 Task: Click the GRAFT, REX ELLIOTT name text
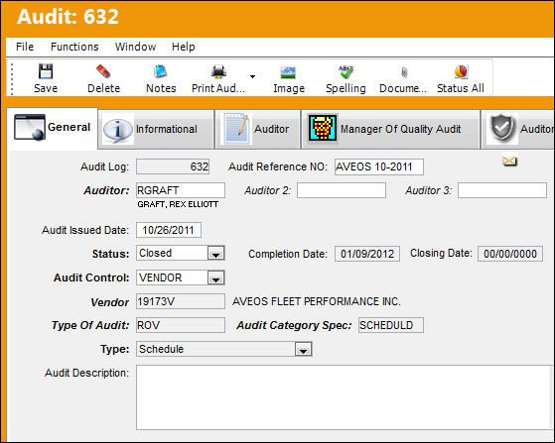tap(178, 204)
